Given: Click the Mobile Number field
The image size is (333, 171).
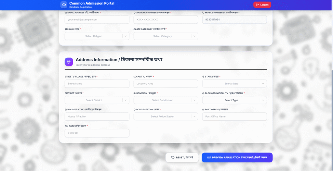Looking at the screenshot, I should pos(234,20).
